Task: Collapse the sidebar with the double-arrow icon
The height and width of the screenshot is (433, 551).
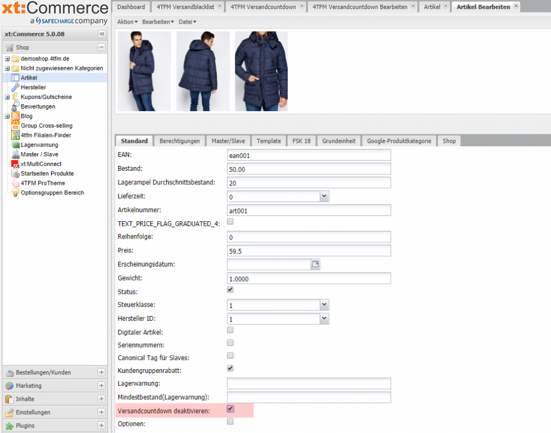Action: coord(102,34)
